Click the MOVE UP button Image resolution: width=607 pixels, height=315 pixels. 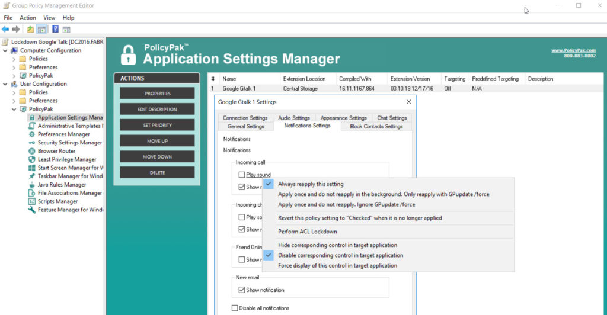tap(157, 141)
